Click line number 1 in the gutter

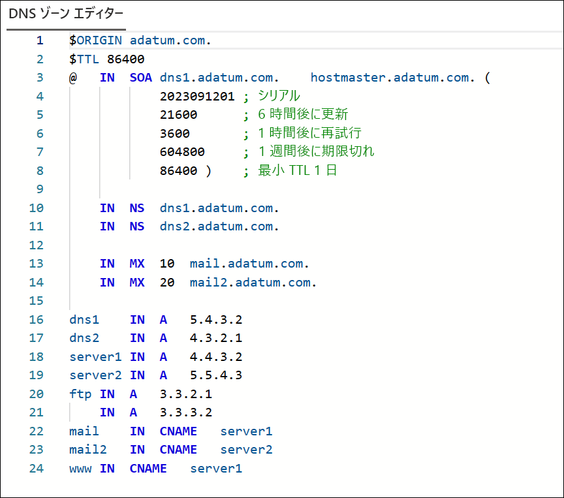click(40, 40)
